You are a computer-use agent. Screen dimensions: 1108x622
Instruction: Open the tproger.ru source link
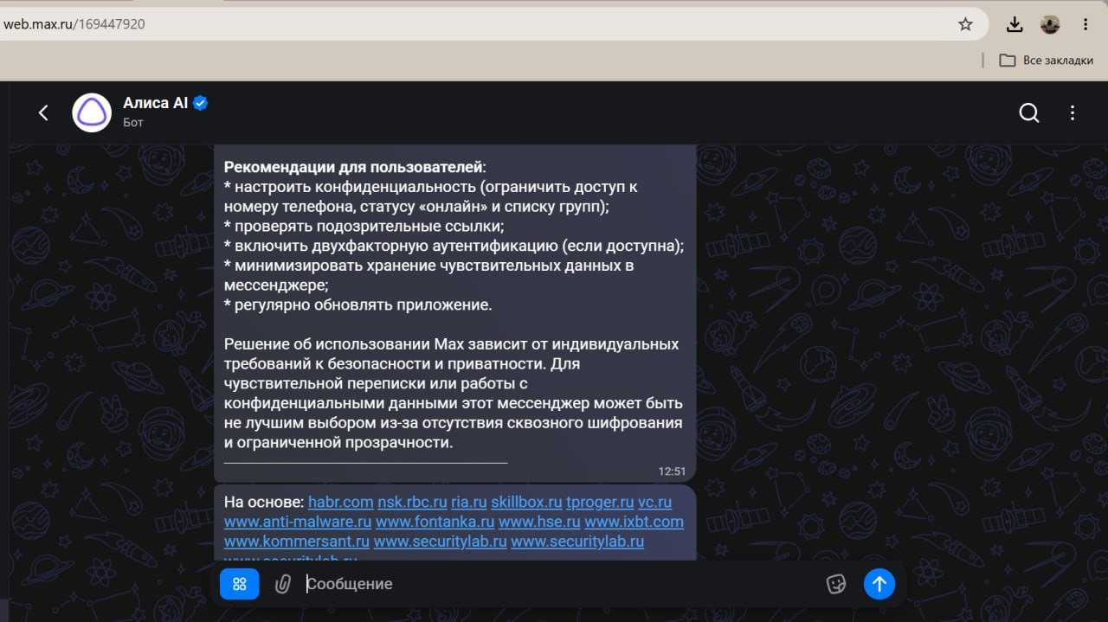[x=600, y=502]
